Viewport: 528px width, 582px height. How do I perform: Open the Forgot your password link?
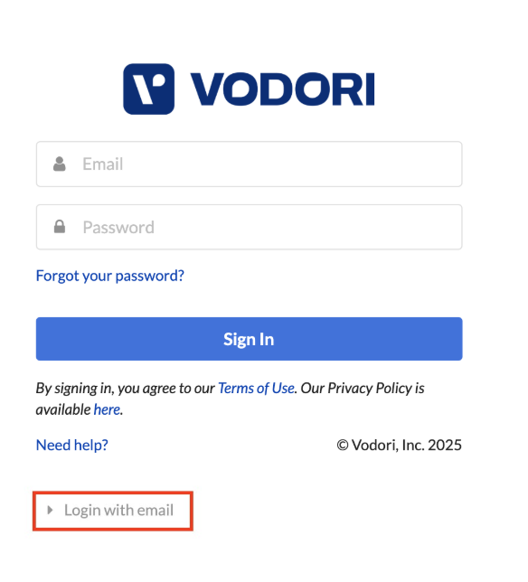click(x=110, y=276)
